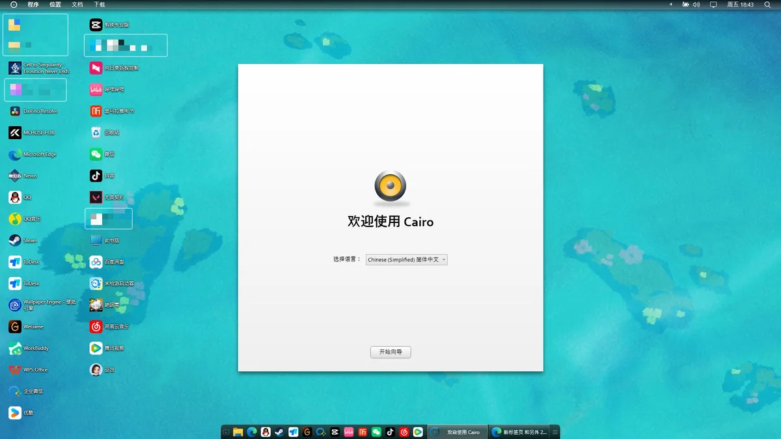Image resolution: width=781 pixels, height=439 pixels.
Task: Click the 开始向导 button
Action: tap(390, 352)
